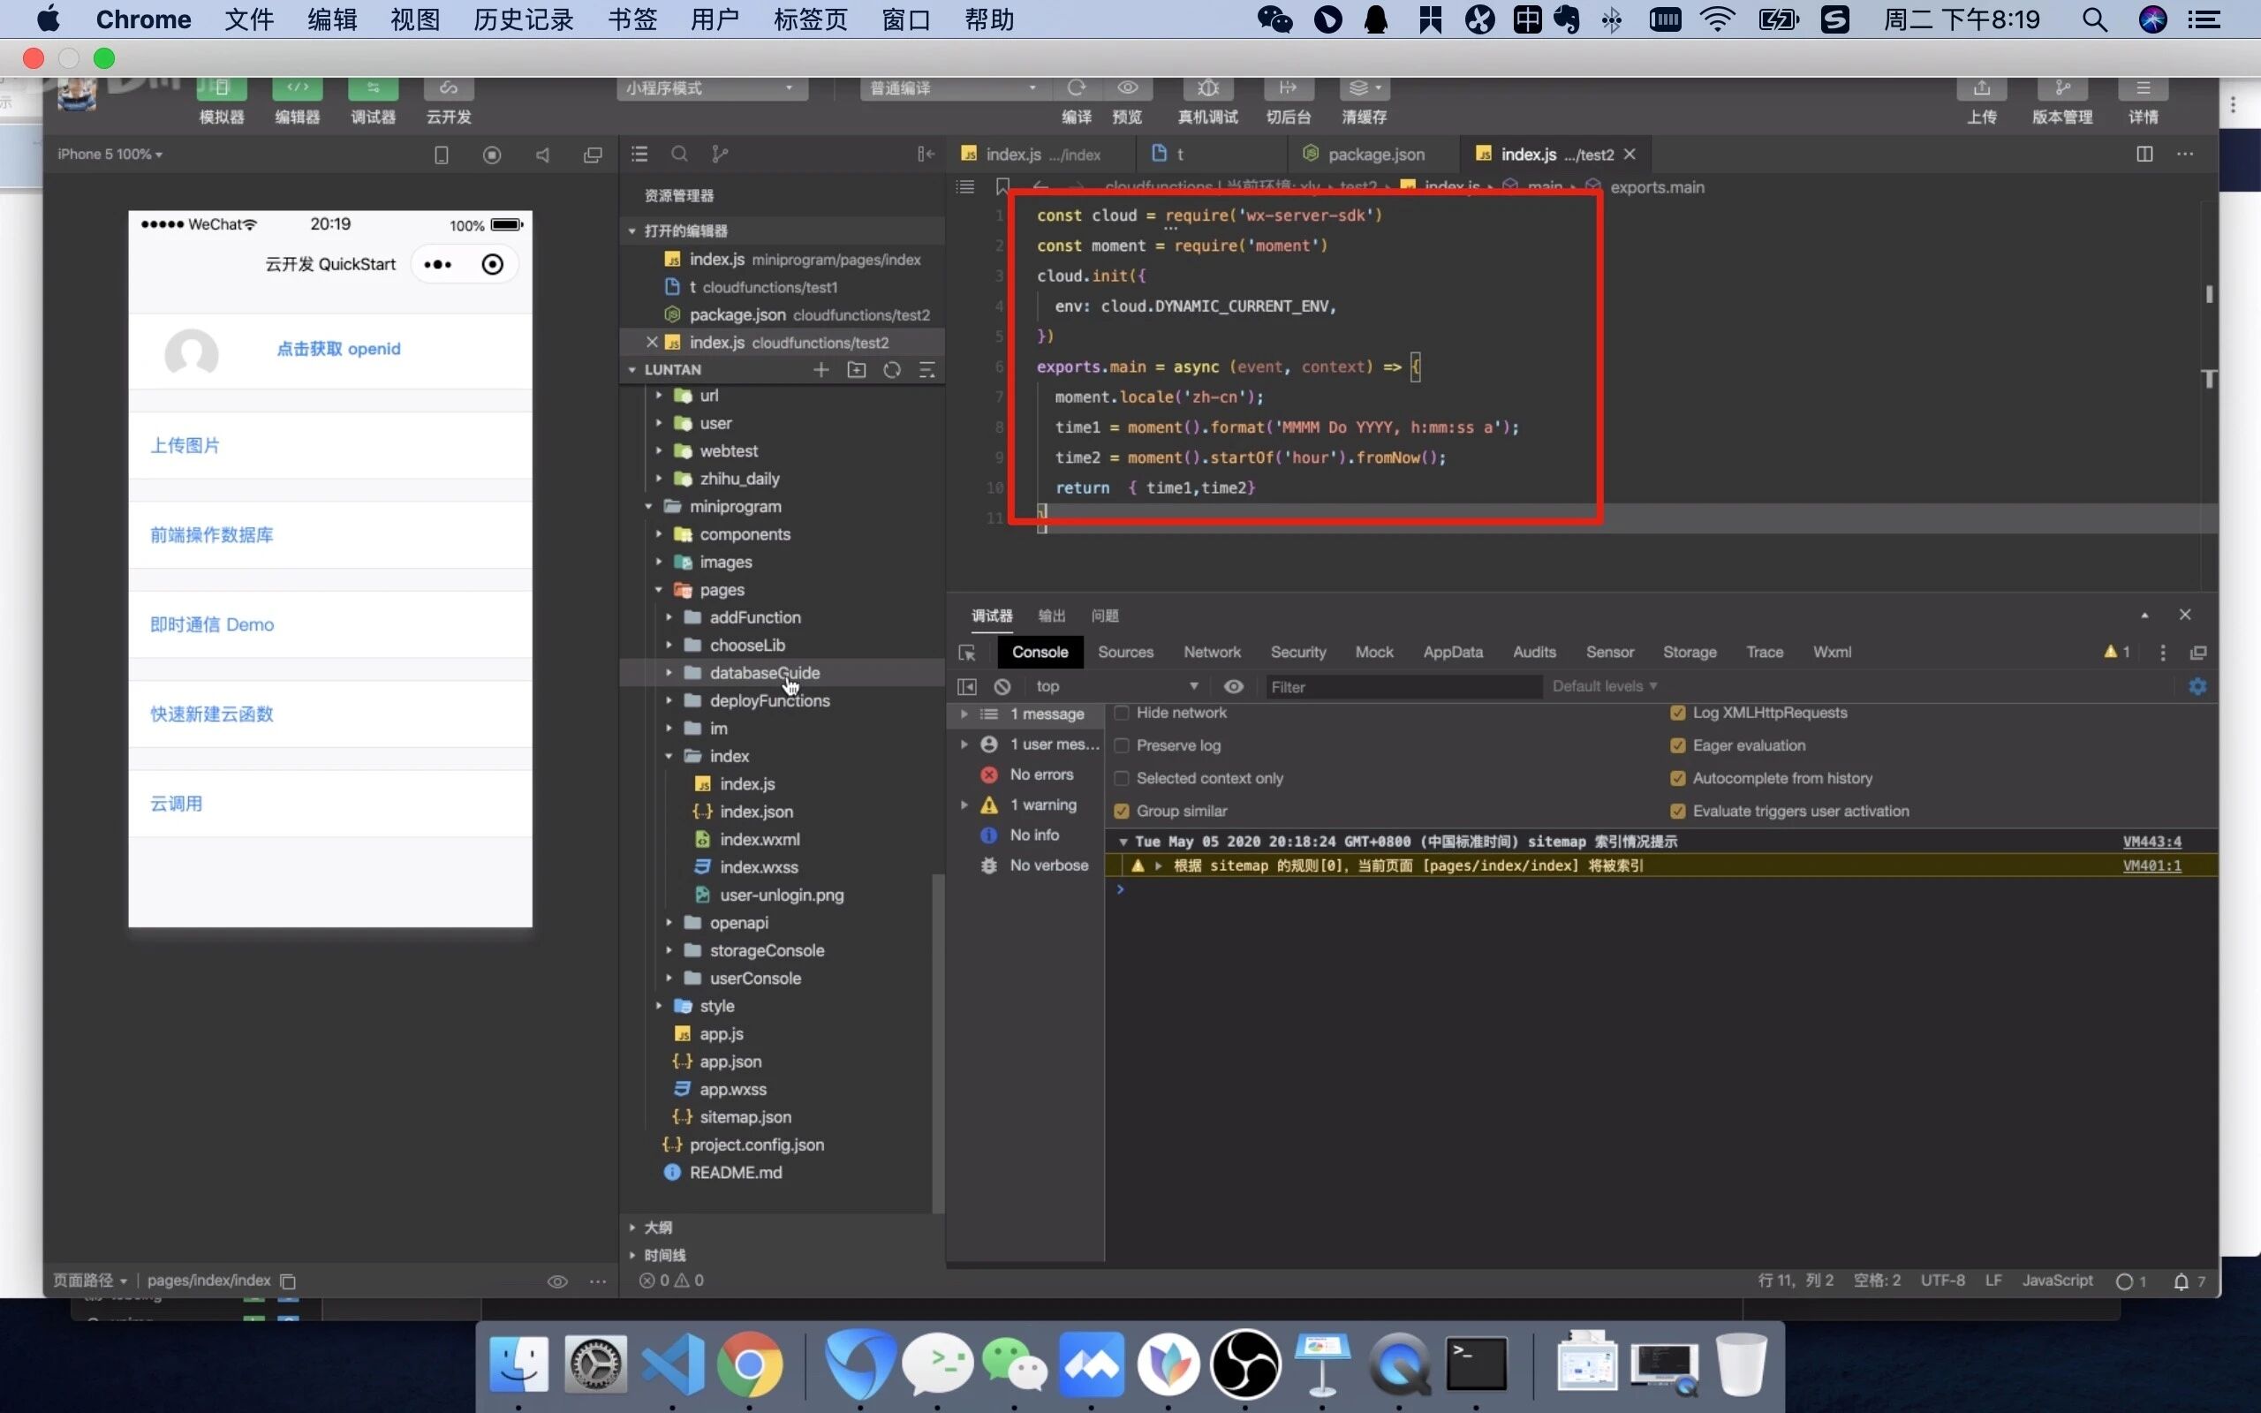Click the clear console icon

[1002, 687]
